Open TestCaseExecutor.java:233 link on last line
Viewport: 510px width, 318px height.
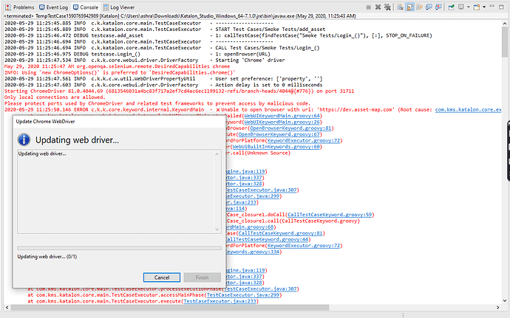point(220,301)
